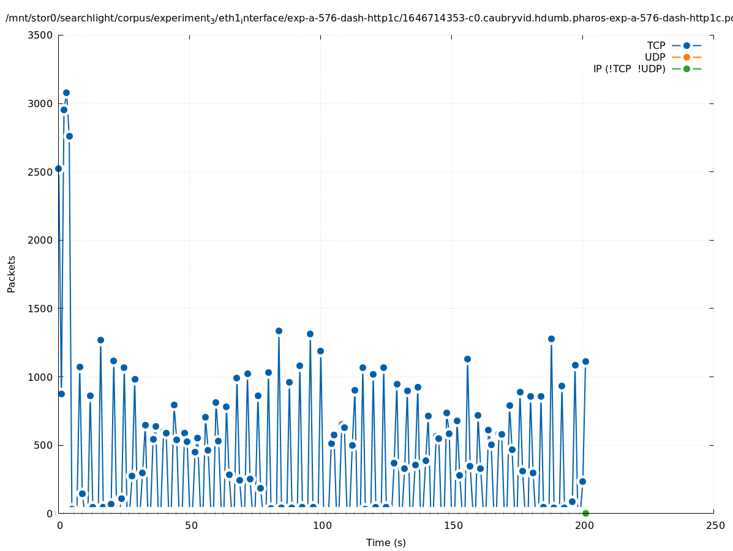Viewport: 733px width, 551px height.
Task: Click the 2000 tick label on y-axis
Action: (40, 240)
